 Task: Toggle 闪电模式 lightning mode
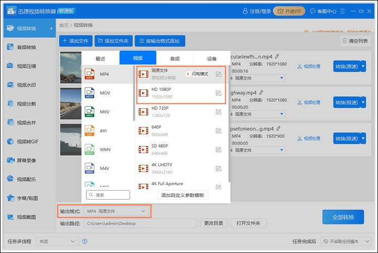pyautogui.click(x=198, y=74)
